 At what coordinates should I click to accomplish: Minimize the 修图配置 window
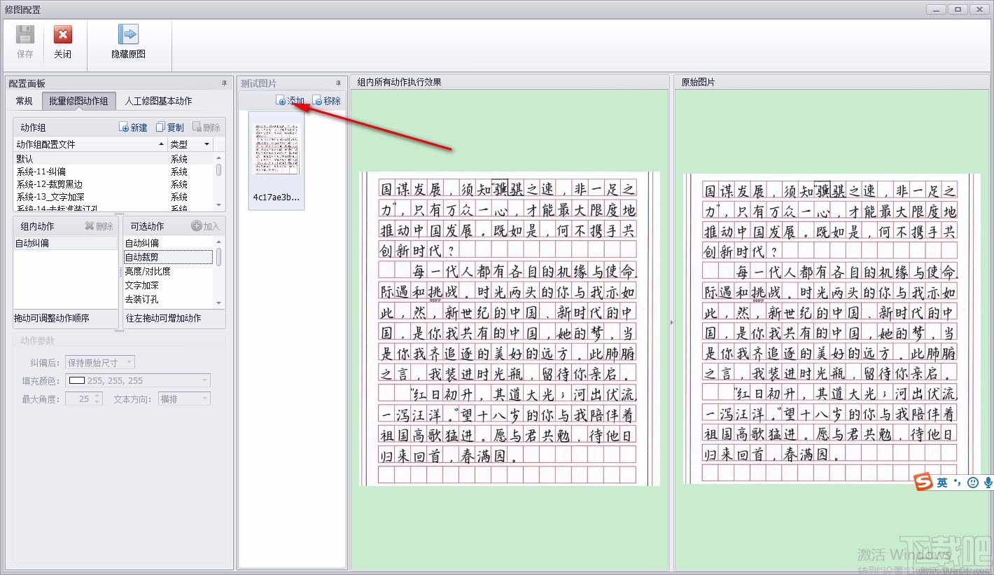(937, 9)
